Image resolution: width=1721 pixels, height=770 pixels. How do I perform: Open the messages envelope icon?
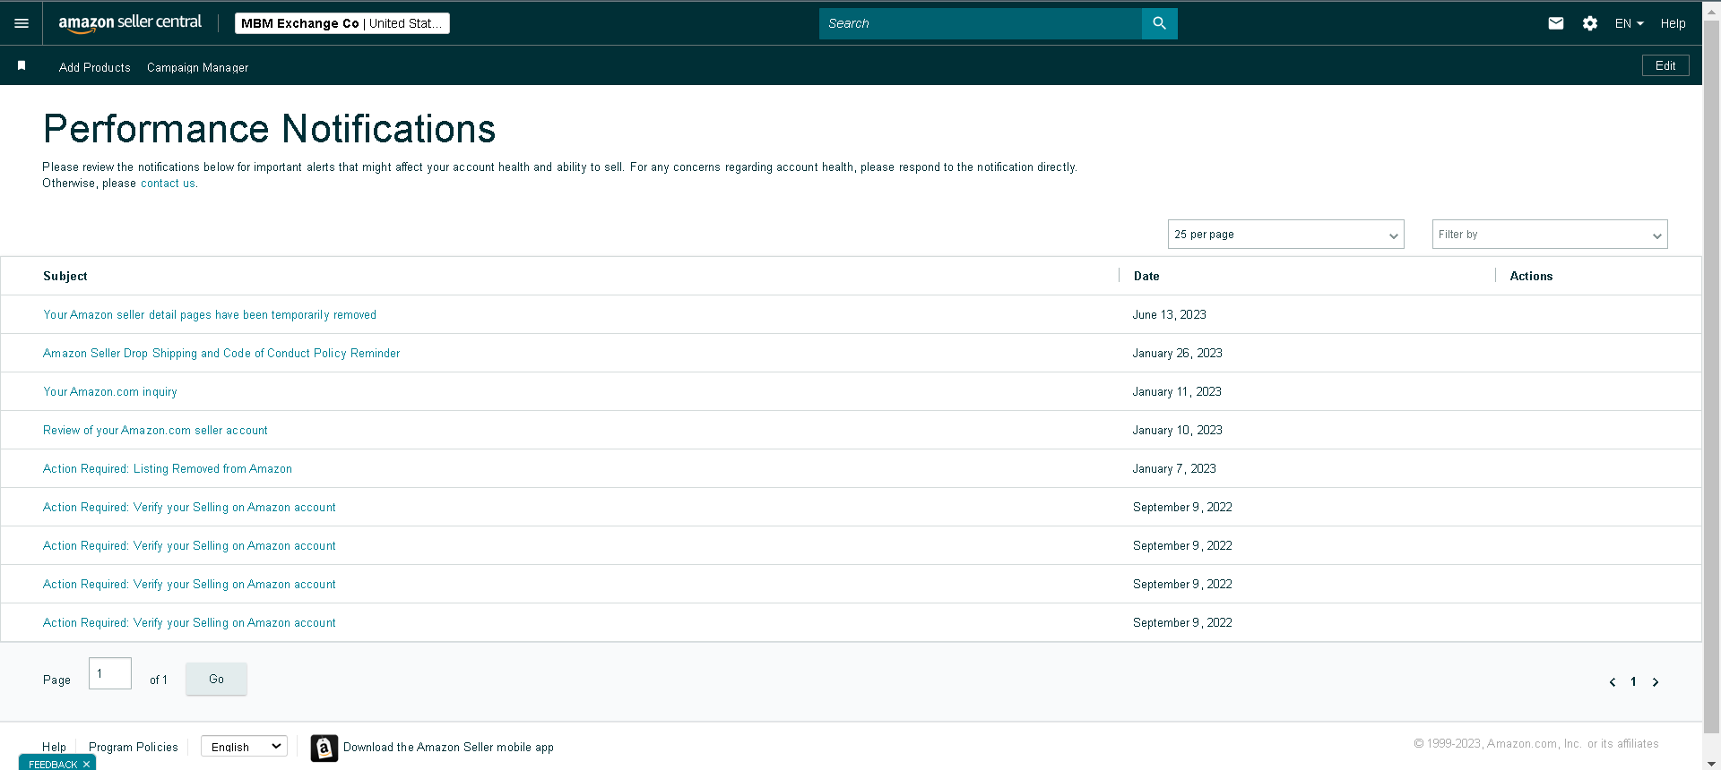tap(1556, 23)
